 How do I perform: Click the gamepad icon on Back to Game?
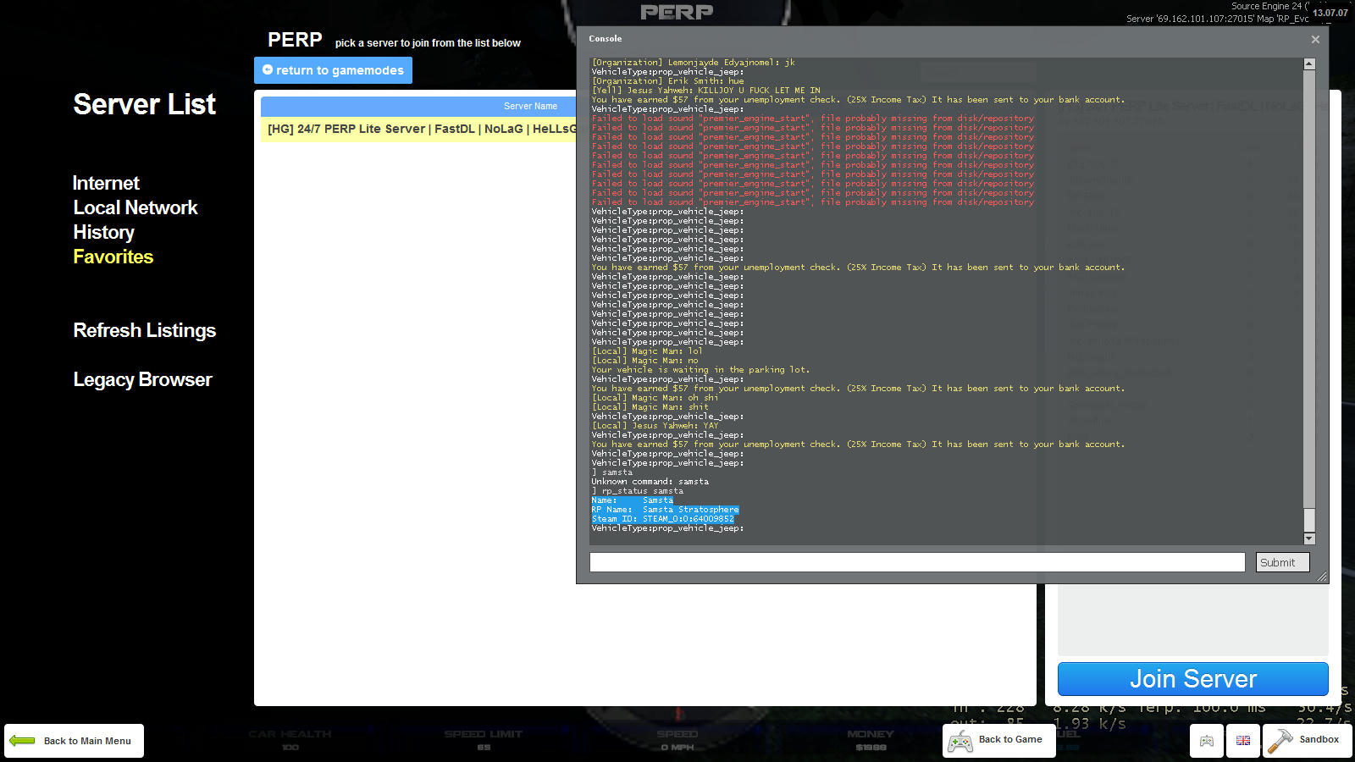click(960, 743)
